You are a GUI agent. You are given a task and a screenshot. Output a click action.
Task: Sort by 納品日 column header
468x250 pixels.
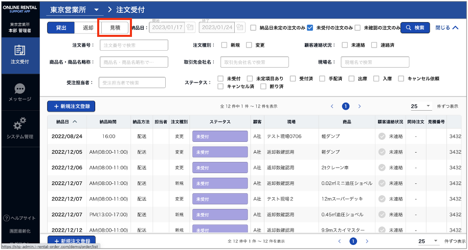[67, 122]
